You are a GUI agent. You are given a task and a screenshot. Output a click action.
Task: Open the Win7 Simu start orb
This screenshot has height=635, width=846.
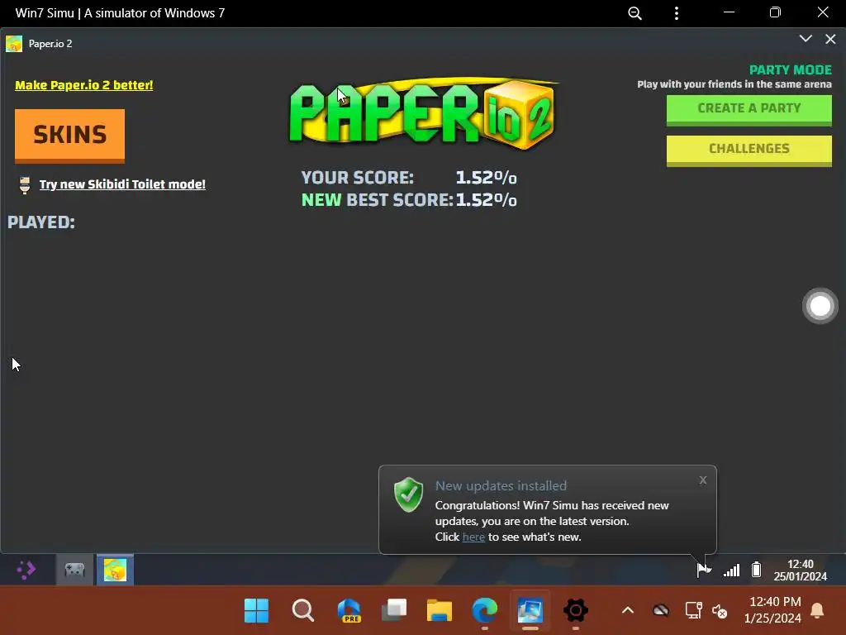pyautogui.click(x=26, y=570)
